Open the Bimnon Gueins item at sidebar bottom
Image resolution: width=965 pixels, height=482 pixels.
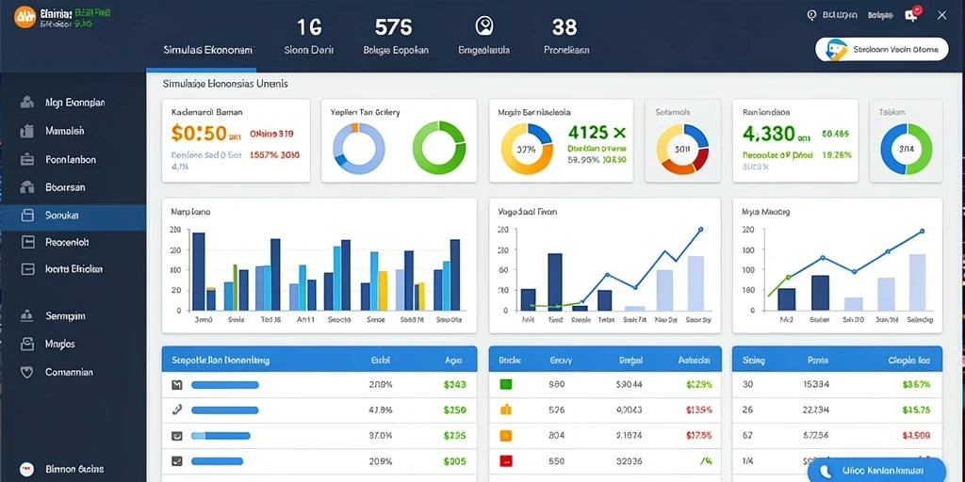click(74, 469)
